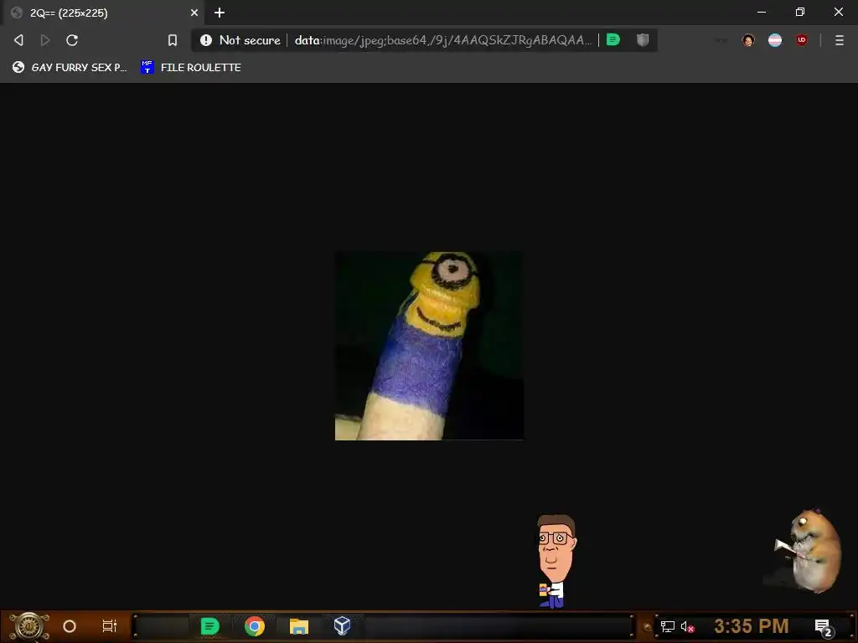Click the cartoon man with glasses desktop mascot
This screenshot has height=643, width=858.
click(556, 561)
